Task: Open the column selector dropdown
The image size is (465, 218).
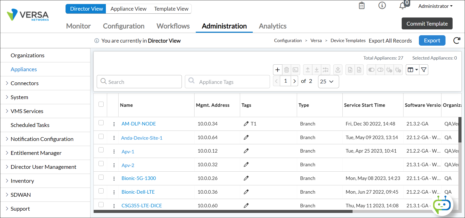Action: tap(413, 70)
